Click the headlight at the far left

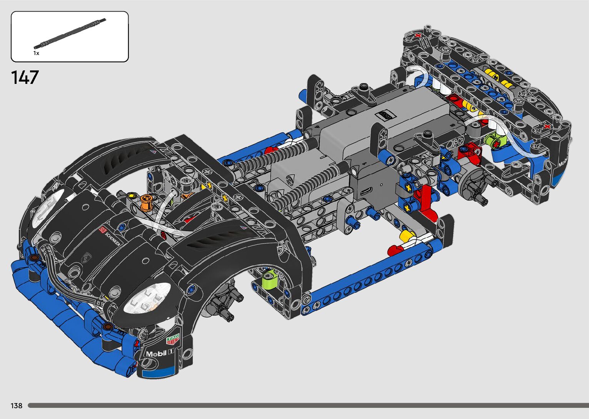click(x=47, y=206)
